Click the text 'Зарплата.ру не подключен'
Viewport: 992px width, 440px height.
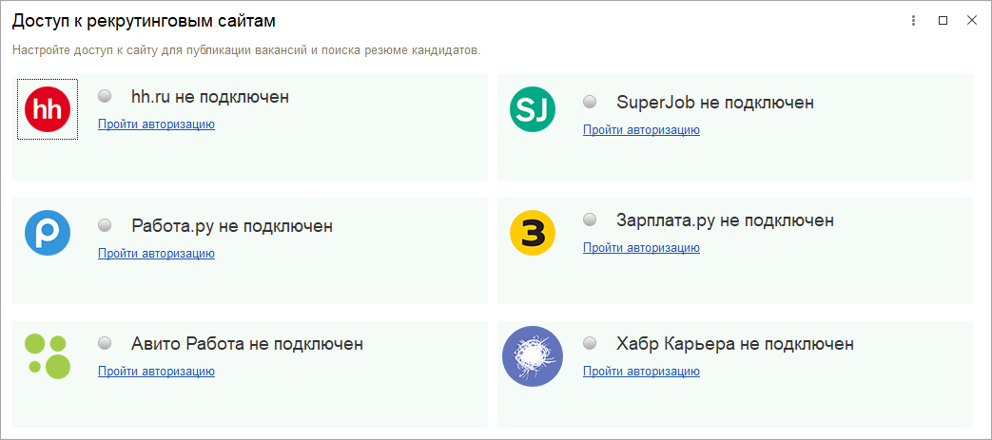point(725,220)
